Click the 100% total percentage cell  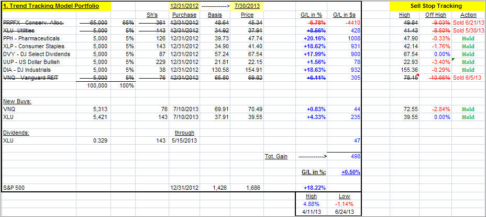coord(123,85)
